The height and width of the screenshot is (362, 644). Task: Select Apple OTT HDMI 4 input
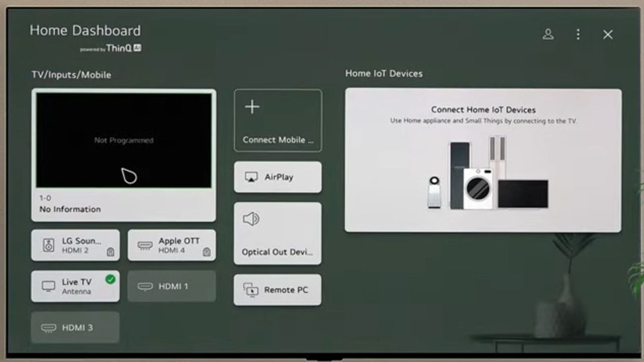[x=172, y=245]
